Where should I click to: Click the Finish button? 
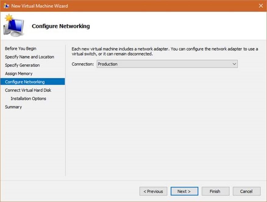click(215, 191)
